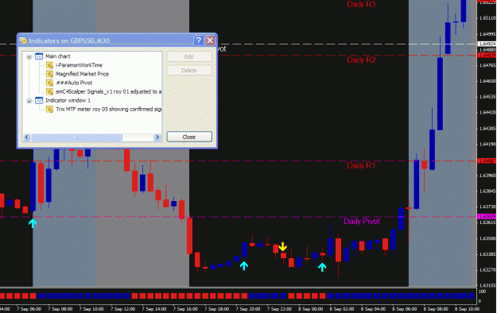Click the 8 Sep 04:00 time label
The image size is (497, 313).
pos(374,309)
